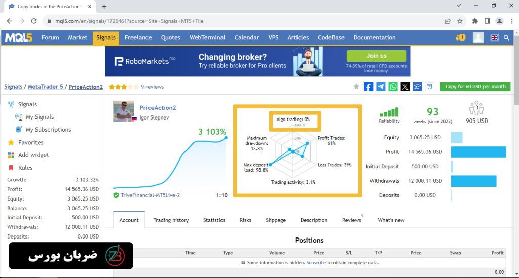
Task: Open the Statistics tab
Action: [214, 220]
